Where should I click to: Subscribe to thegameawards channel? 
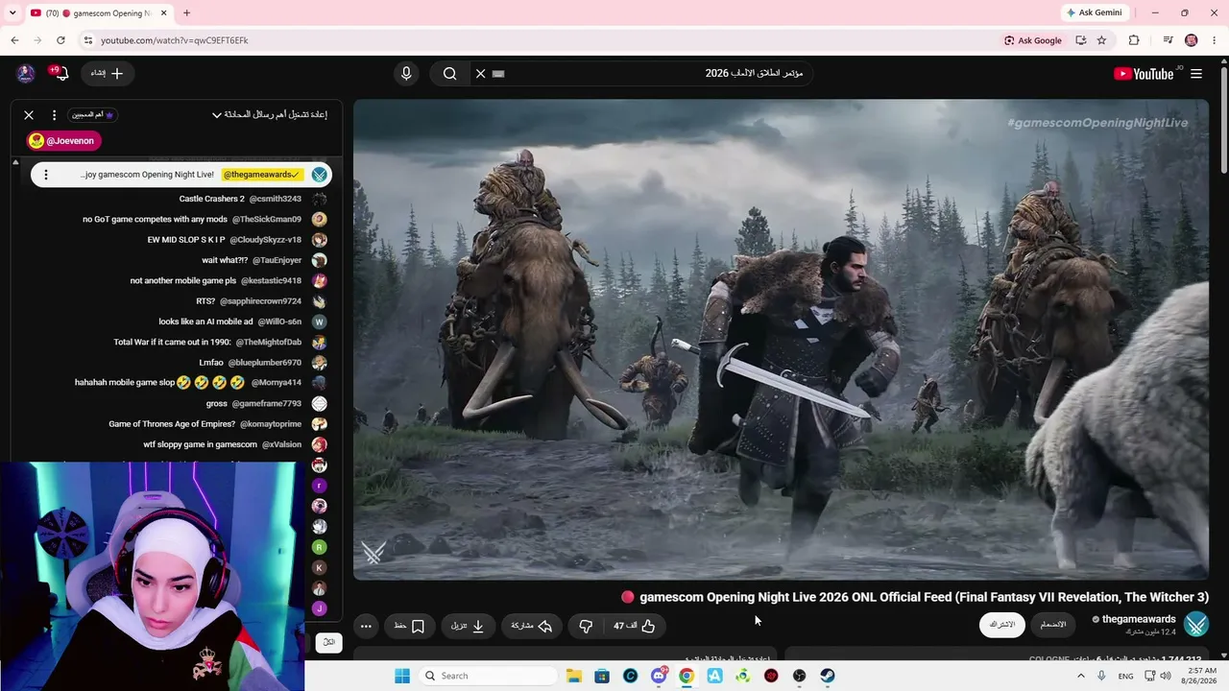point(1002,625)
